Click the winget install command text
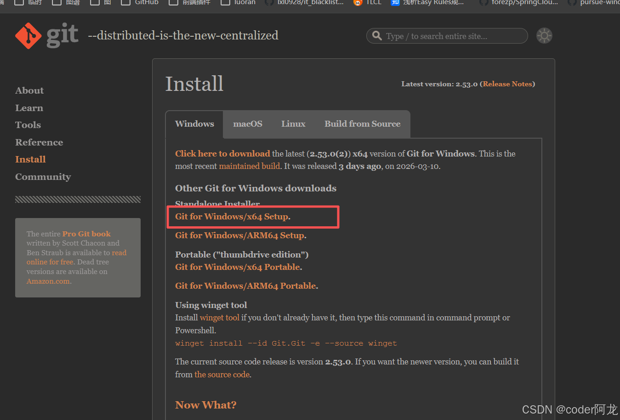 (286, 343)
